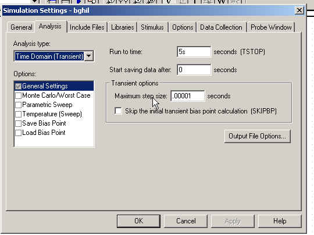Image resolution: width=314 pixels, height=235 pixels.
Task: Switch to Data Collection tab
Action: (x=221, y=27)
